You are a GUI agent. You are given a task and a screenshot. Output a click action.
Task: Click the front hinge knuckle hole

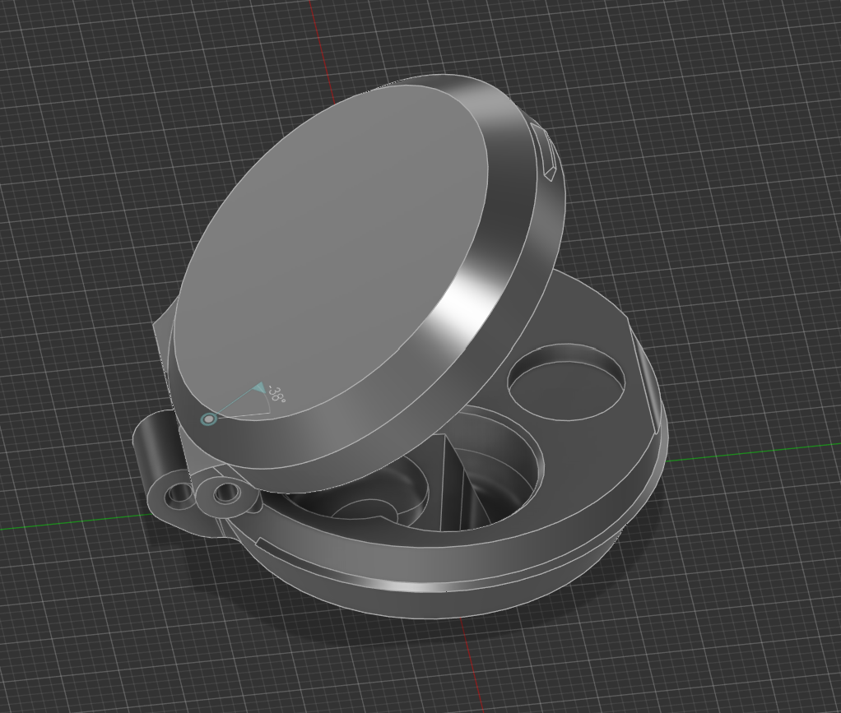pyautogui.click(x=226, y=492)
